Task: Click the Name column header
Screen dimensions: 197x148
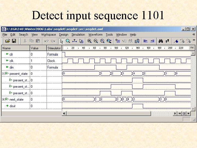Action: pyautogui.click(x=16, y=48)
